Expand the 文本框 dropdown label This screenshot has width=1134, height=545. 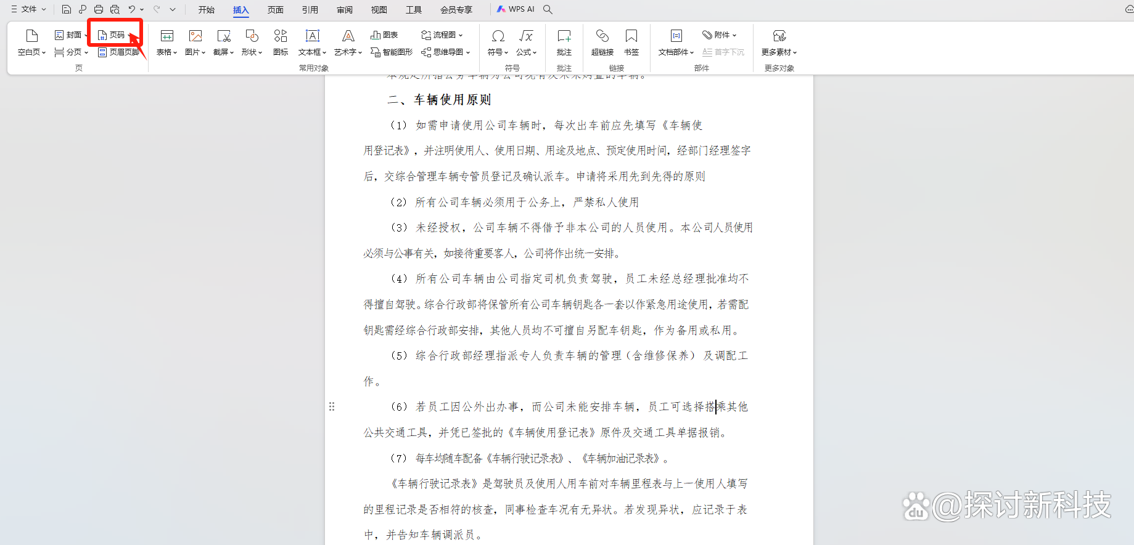click(313, 52)
